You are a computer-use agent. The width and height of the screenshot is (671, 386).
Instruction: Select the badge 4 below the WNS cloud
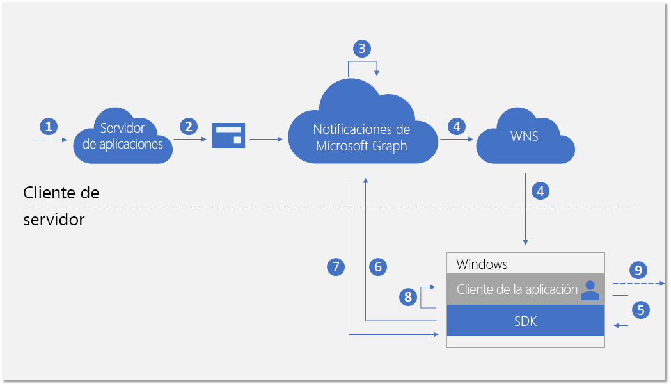(x=540, y=190)
